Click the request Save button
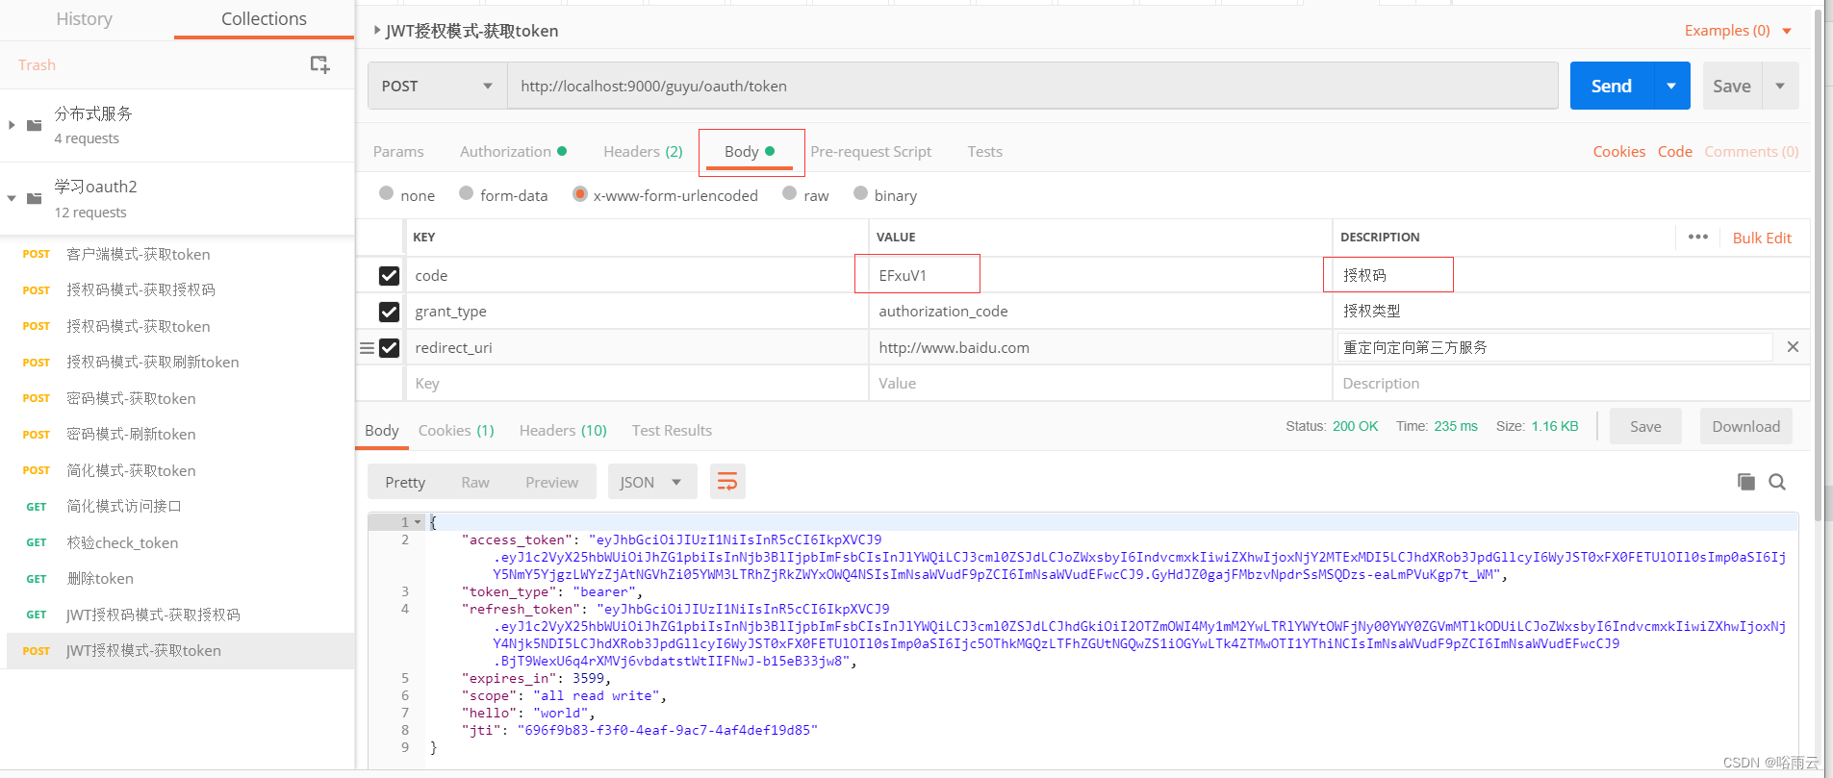 click(1732, 86)
